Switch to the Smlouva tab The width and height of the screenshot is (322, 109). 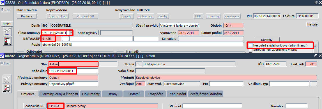click(28, 94)
